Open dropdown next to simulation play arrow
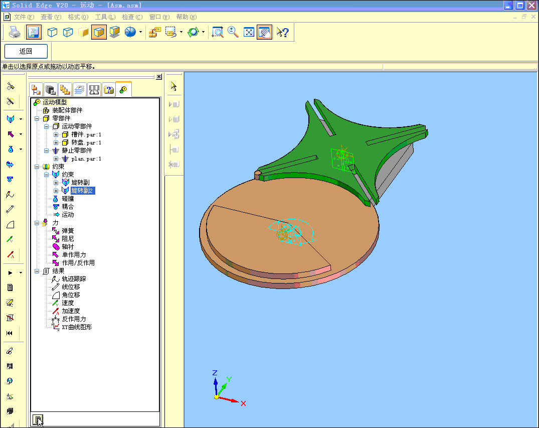Viewport: 539px width, 428px height. (x=21, y=273)
